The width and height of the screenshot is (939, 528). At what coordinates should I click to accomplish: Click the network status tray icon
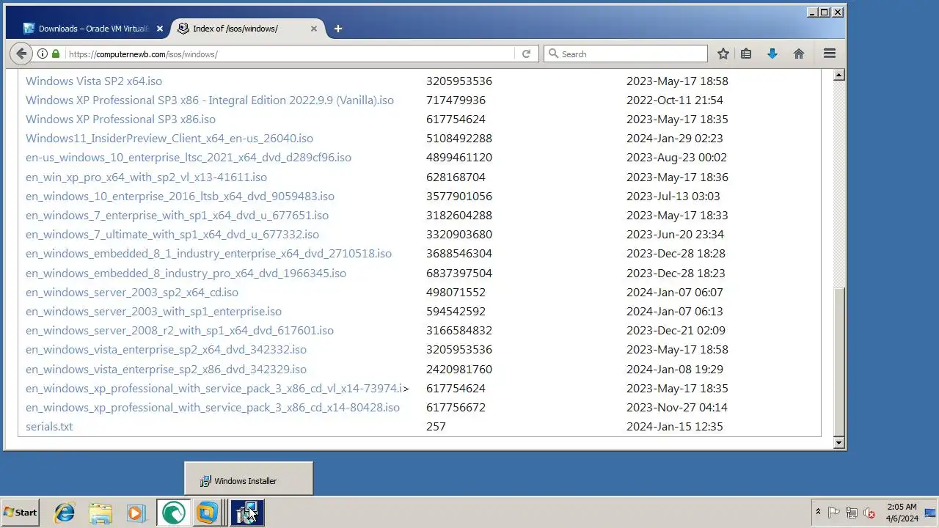[852, 513]
